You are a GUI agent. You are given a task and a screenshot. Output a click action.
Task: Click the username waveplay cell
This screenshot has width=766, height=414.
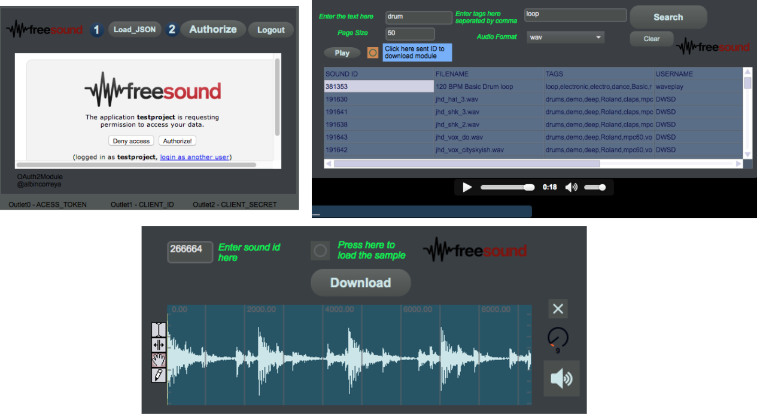click(698, 87)
